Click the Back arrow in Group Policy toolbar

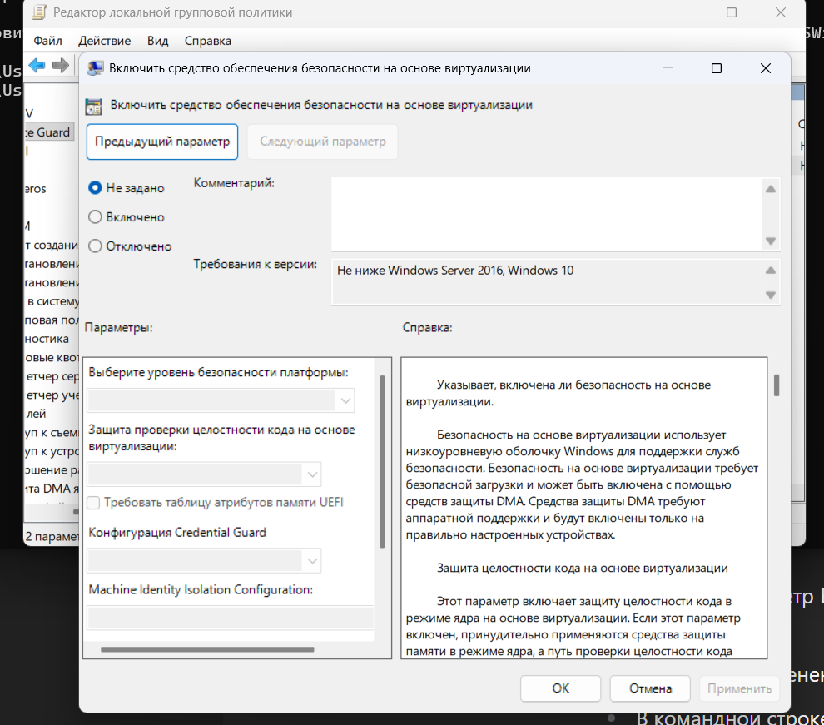[x=37, y=66]
